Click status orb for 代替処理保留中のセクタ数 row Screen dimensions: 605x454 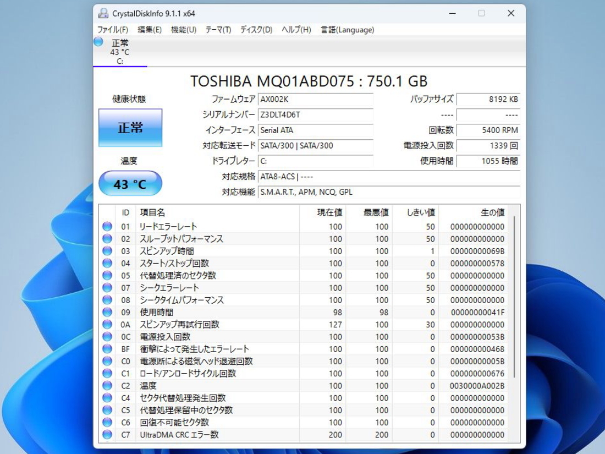107,410
